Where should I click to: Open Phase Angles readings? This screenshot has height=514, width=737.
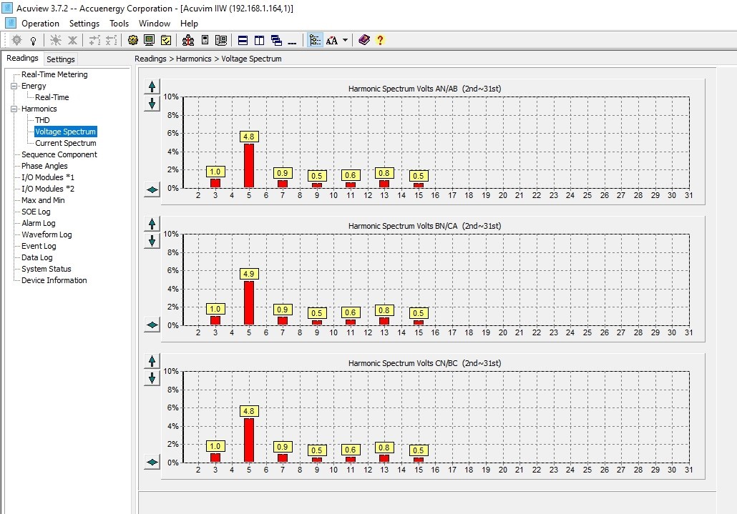(44, 166)
